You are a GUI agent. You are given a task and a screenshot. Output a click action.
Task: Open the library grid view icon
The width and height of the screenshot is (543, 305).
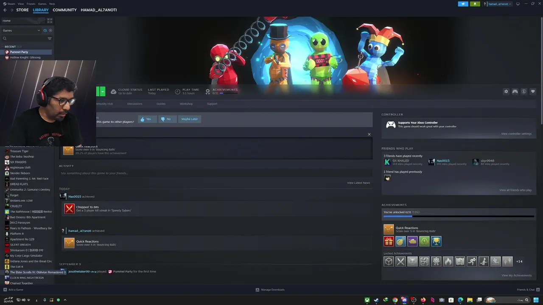coord(50,20)
